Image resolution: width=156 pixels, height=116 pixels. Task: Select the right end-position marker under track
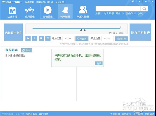coord(85,30)
